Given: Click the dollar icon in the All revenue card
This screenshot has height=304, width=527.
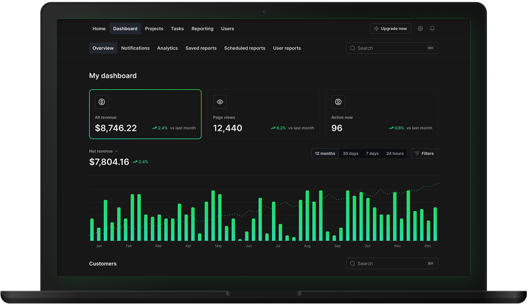Looking at the screenshot, I should pyautogui.click(x=101, y=102).
